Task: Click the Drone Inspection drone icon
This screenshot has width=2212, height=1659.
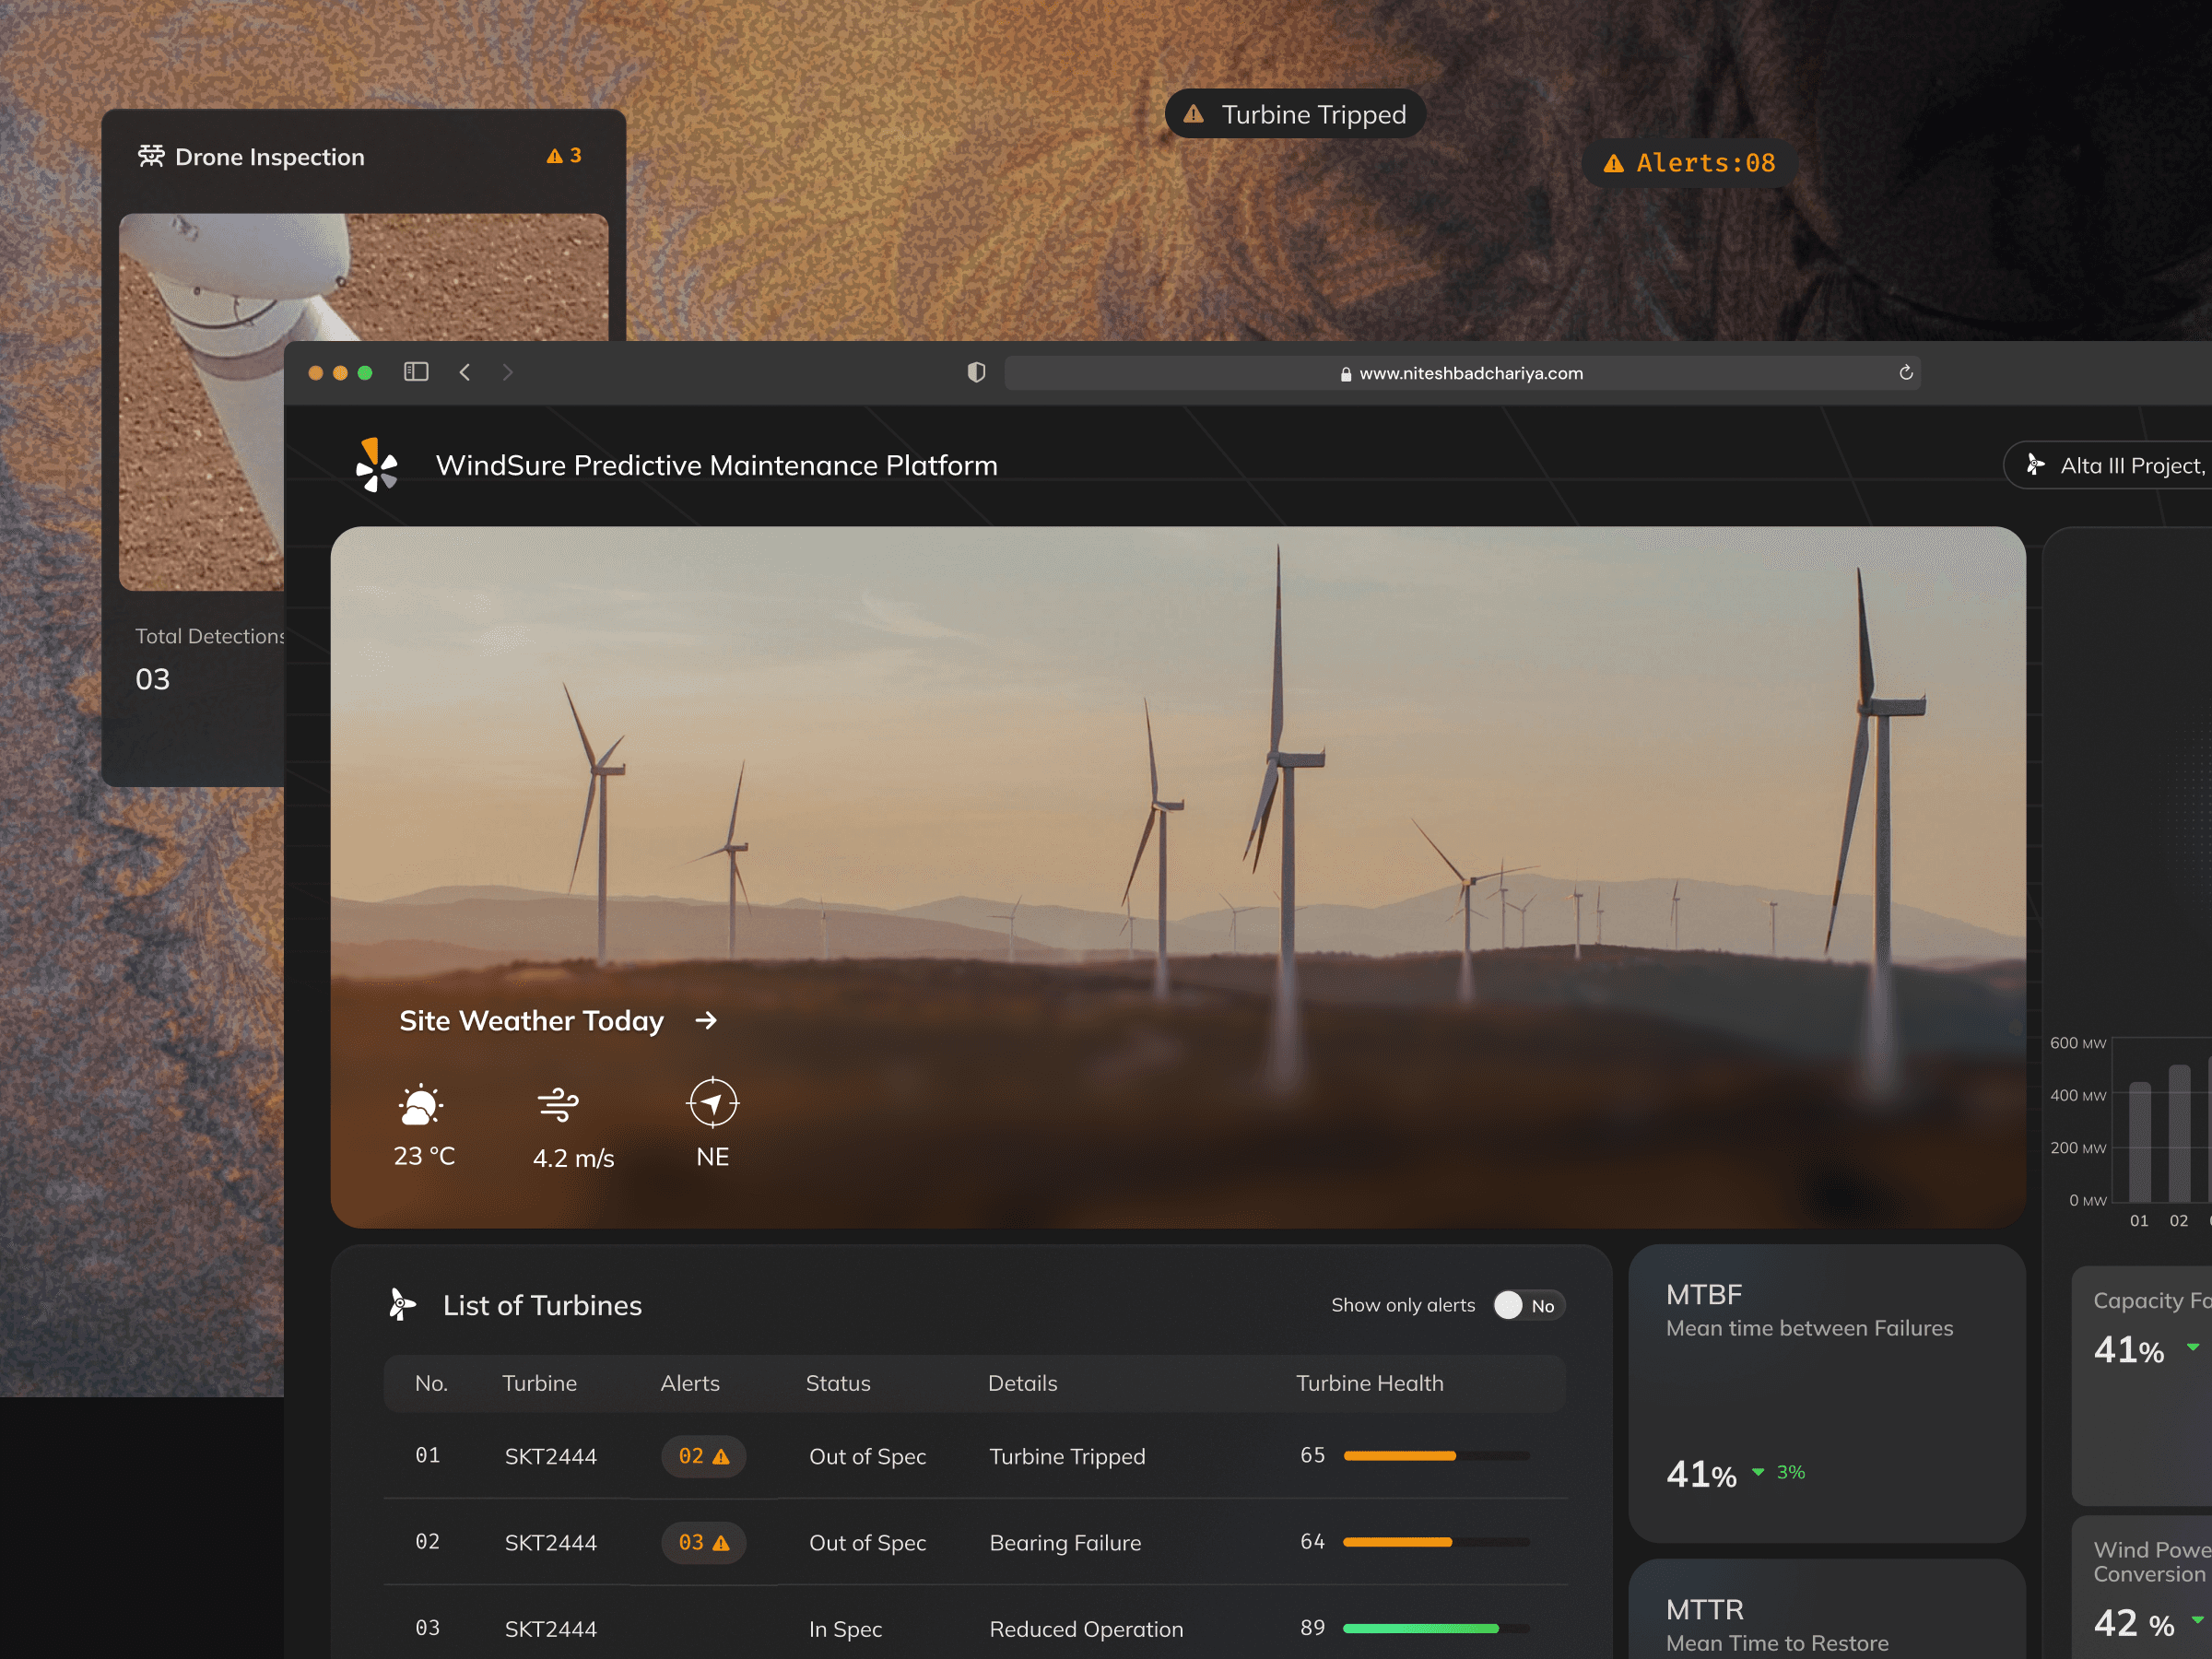Action: (x=151, y=156)
